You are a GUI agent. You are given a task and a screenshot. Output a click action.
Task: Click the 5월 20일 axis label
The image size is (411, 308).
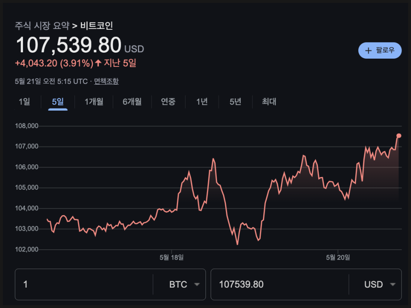click(x=338, y=257)
